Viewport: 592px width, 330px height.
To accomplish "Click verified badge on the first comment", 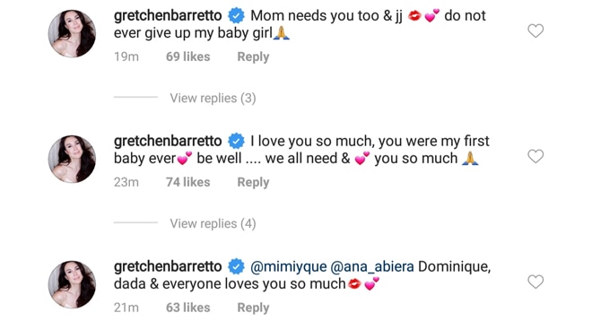I will point(236,16).
